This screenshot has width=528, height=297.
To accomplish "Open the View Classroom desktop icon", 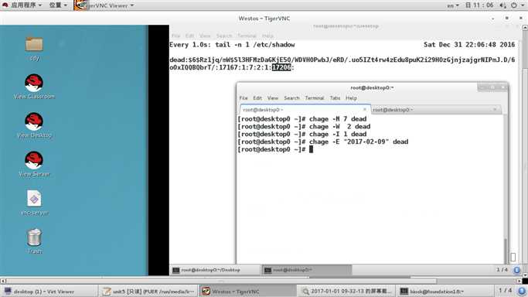I will [x=34, y=87].
